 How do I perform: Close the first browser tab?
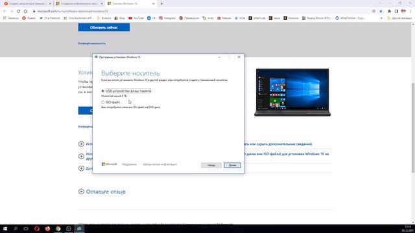point(50,4)
